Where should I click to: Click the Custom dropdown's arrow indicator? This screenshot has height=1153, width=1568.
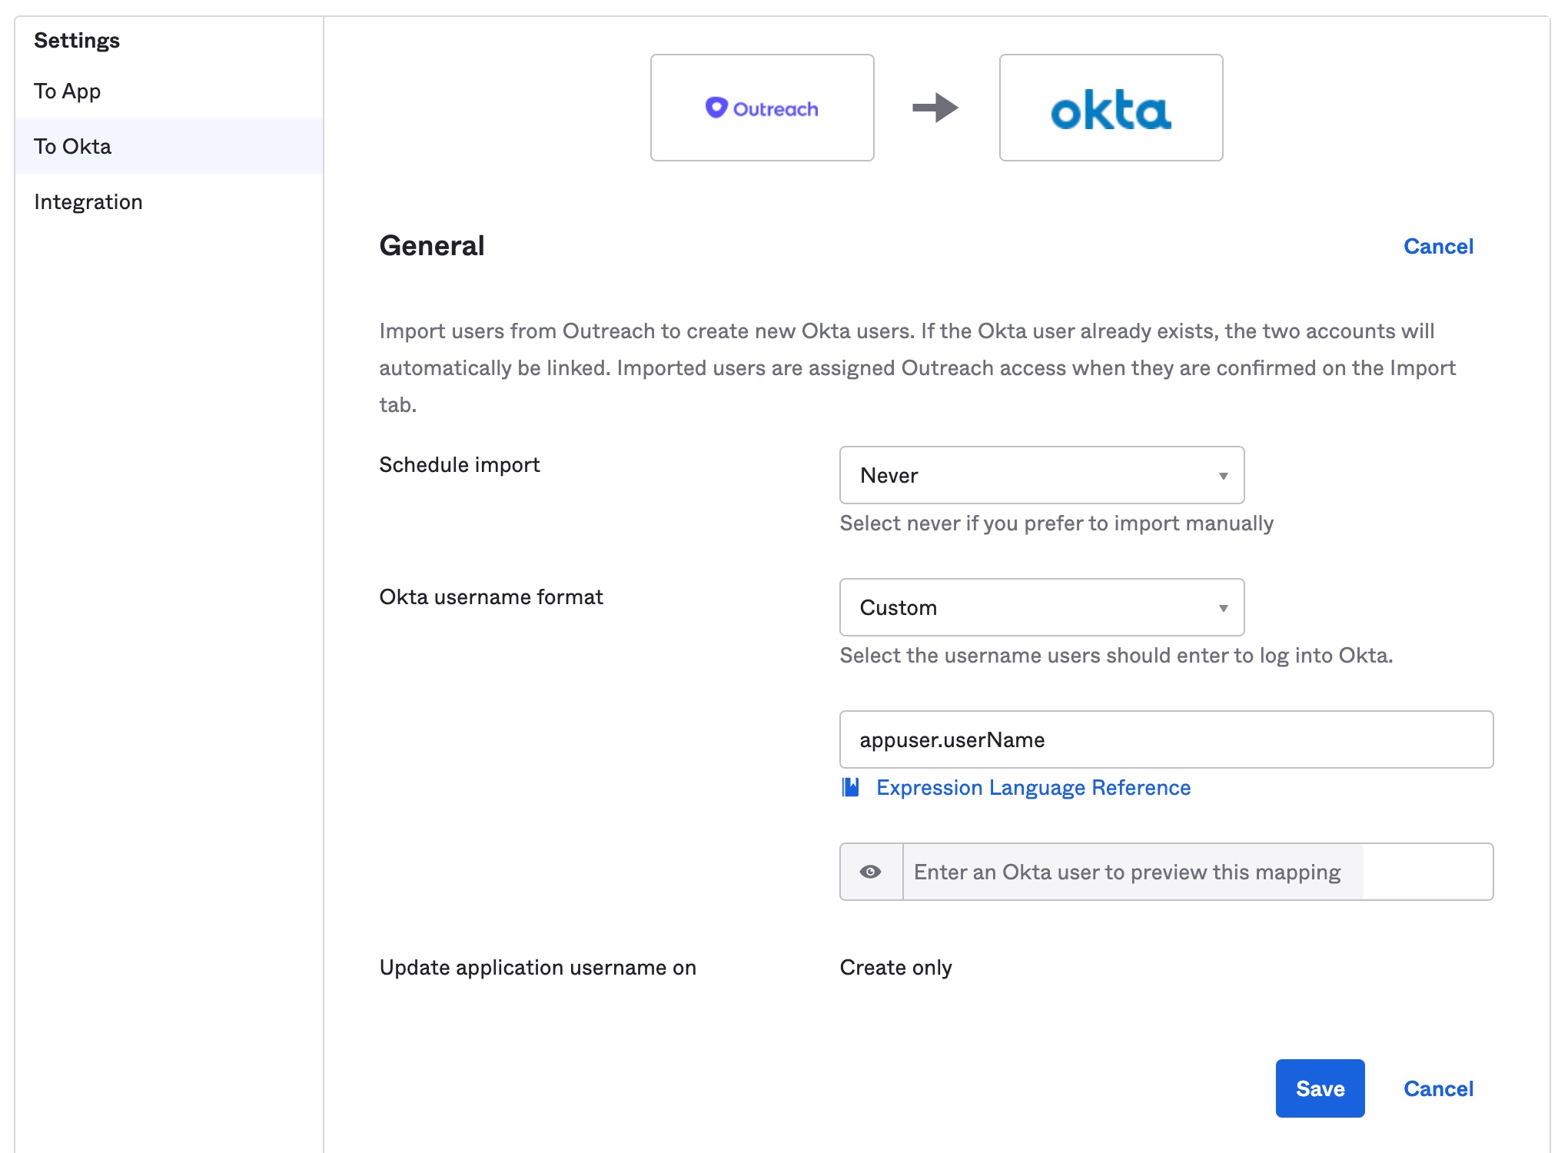(x=1223, y=608)
